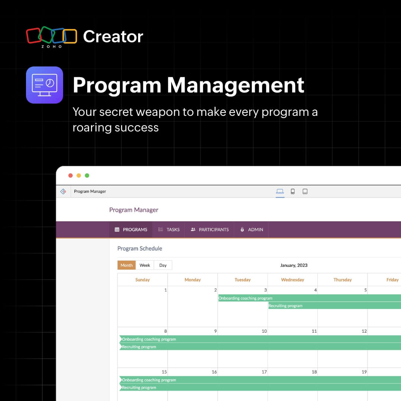Enable the Day calendar view
The width and height of the screenshot is (401, 401).
click(163, 265)
